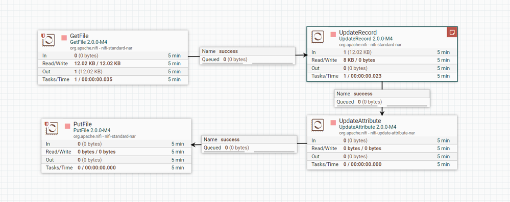Click the PutFile processor name title
Viewport: 510px width, 202px height.
[83, 124]
